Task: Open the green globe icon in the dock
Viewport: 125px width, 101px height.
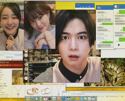Action: click(x=41, y=98)
